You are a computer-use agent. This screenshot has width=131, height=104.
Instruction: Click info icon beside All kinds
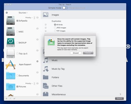(46, 25)
